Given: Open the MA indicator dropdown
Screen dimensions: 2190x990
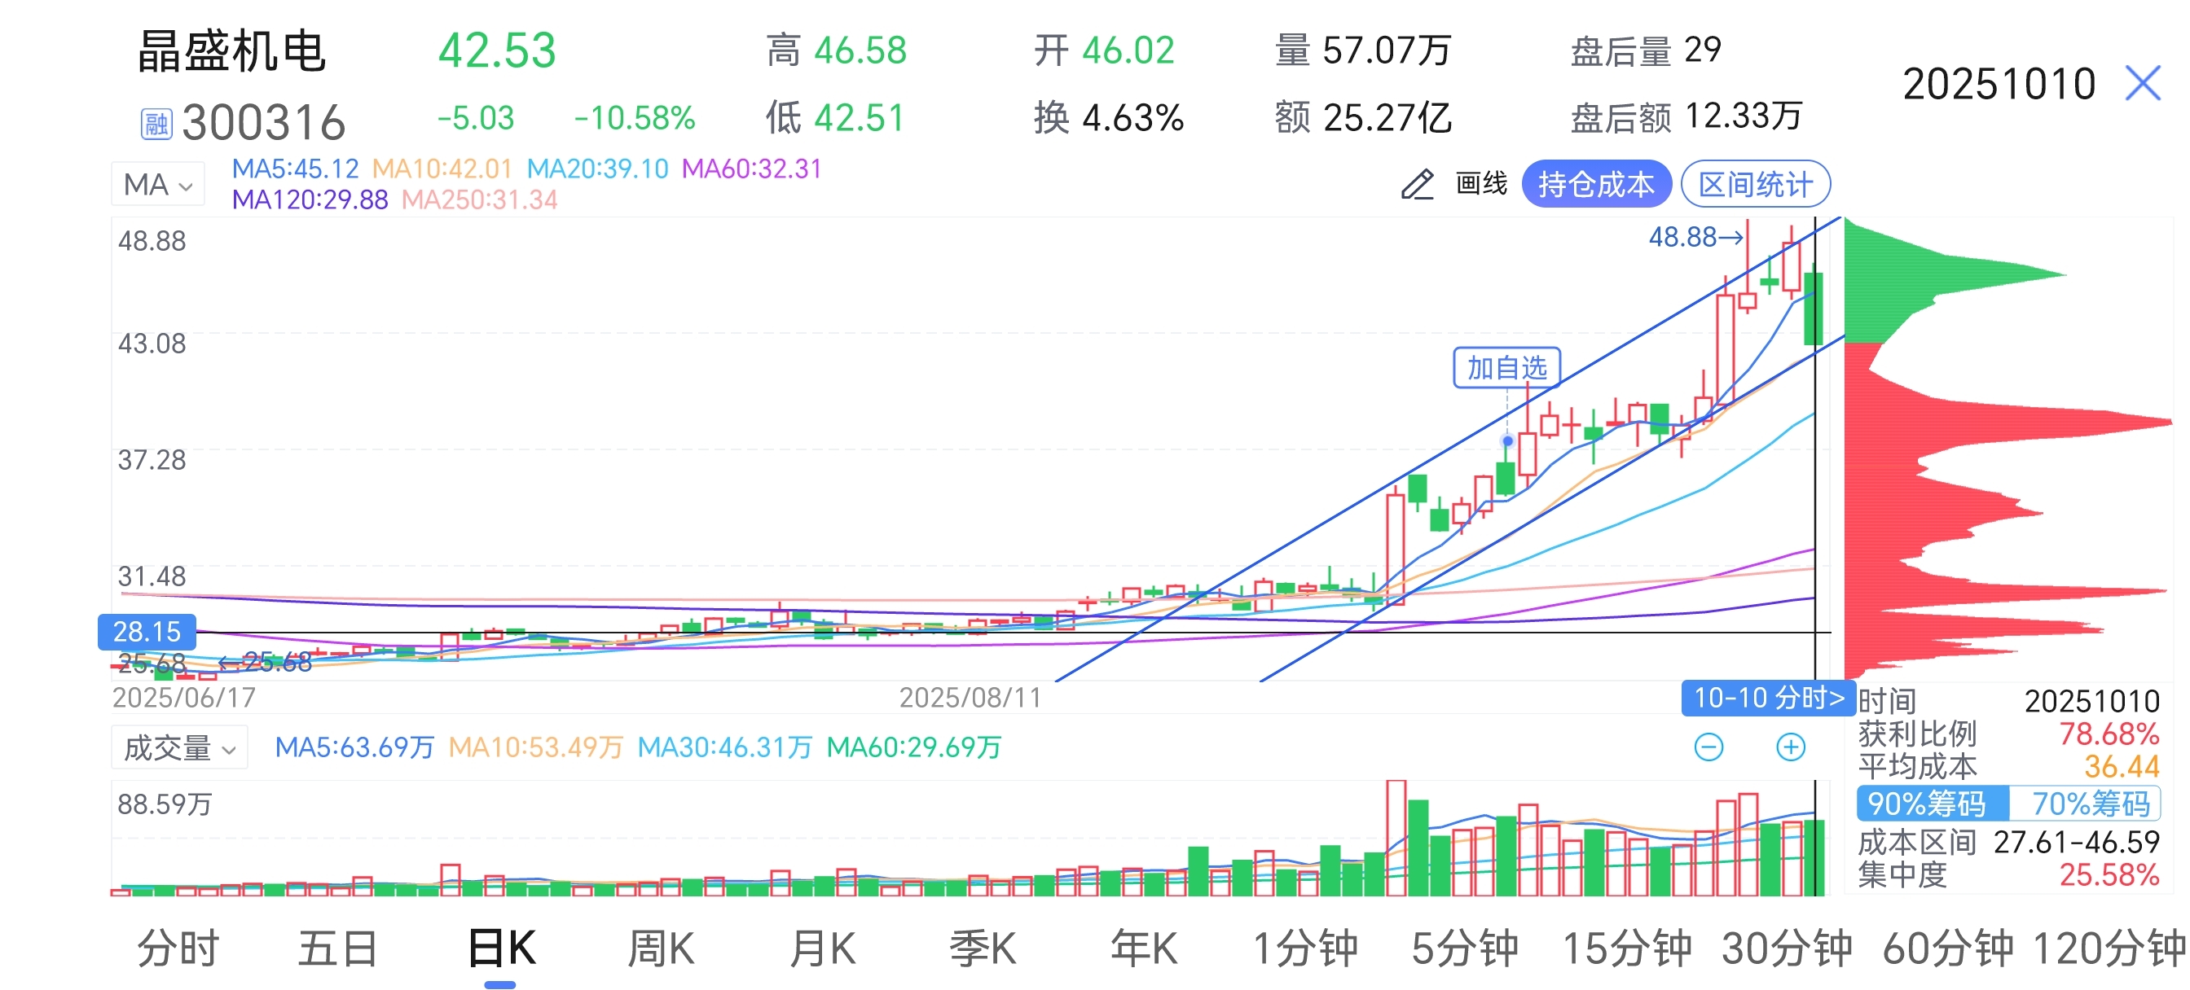Looking at the screenshot, I should coord(158,184).
